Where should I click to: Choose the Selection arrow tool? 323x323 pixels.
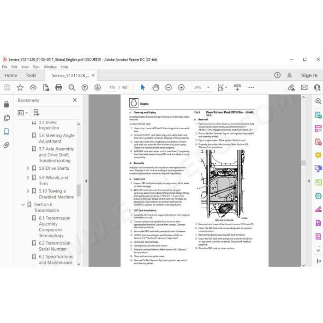coord(143,88)
